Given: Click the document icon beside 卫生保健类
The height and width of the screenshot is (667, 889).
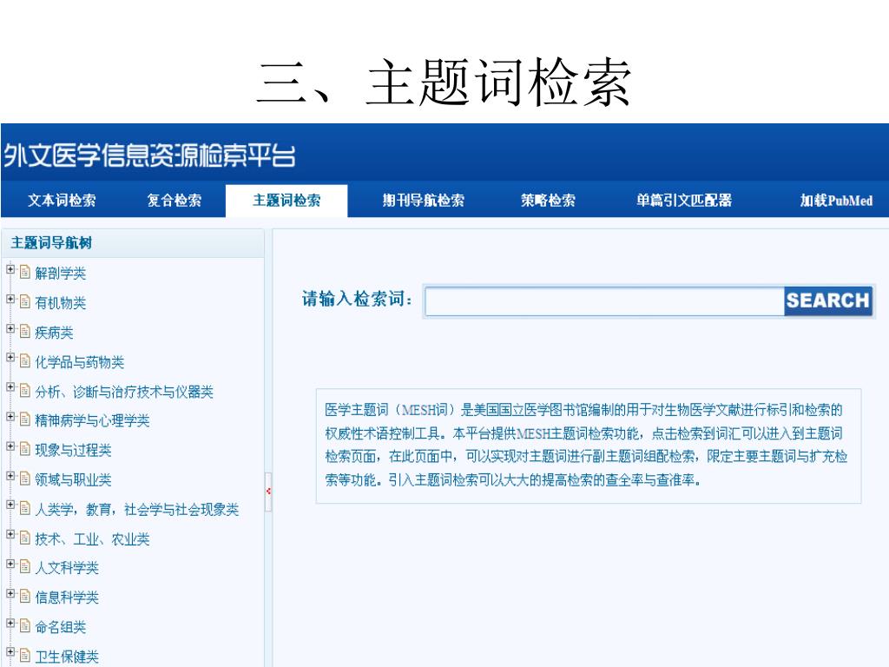Looking at the screenshot, I should [x=25, y=656].
